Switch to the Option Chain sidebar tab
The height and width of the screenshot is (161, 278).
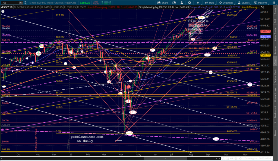tap(275, 76)
